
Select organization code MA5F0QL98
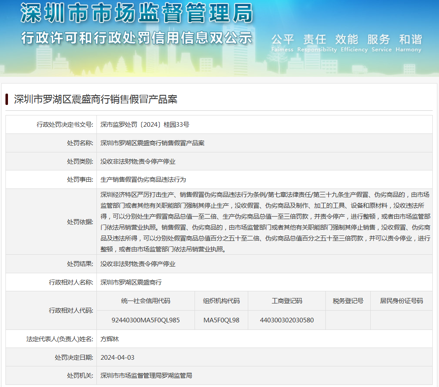click(x=221, y=320)
